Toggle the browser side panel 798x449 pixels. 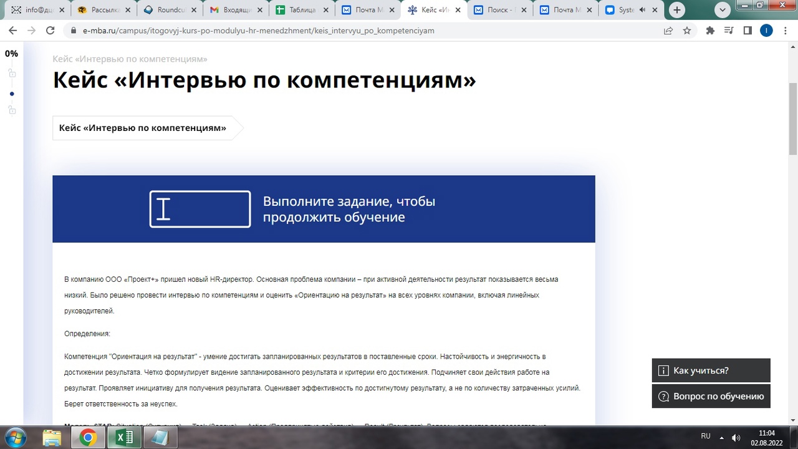coord(748,31)
